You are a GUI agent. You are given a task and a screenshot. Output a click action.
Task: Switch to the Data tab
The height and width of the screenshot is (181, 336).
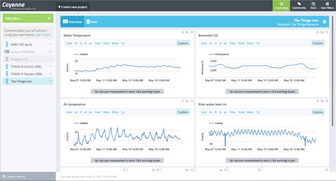tap(92, 22)
